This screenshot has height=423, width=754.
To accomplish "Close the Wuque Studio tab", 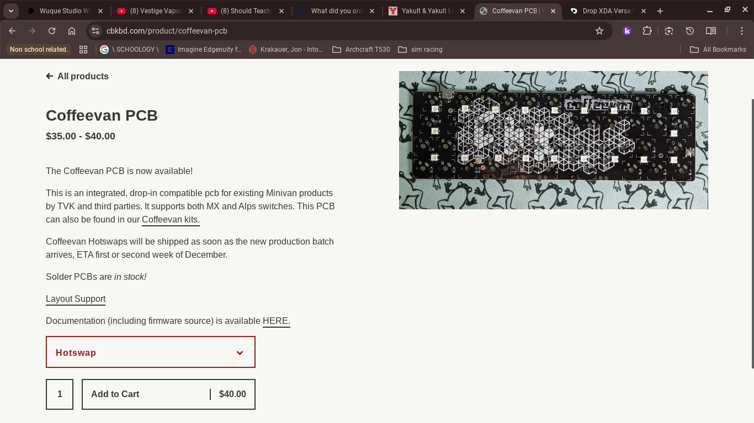I will click(x=100, y=11).
